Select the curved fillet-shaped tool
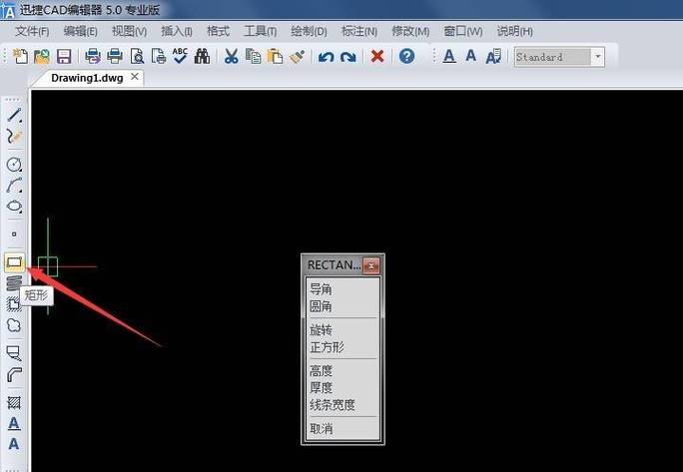The height and width of the screenshot is (472, 683). pyautogui.click(x=14, y=374)
